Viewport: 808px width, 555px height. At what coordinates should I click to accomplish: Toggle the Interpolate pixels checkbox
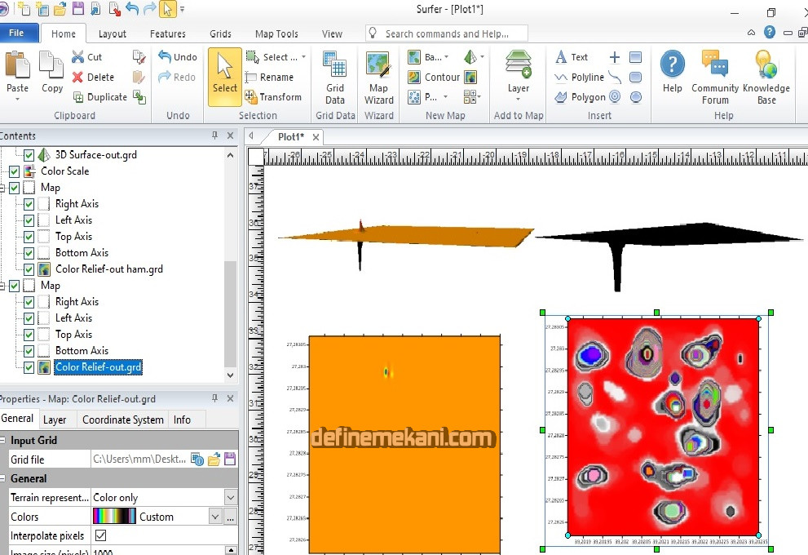tap(101, 536)
